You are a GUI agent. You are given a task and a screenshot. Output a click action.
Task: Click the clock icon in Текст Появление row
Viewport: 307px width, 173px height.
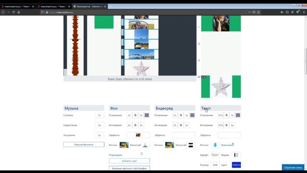[226, 115]
